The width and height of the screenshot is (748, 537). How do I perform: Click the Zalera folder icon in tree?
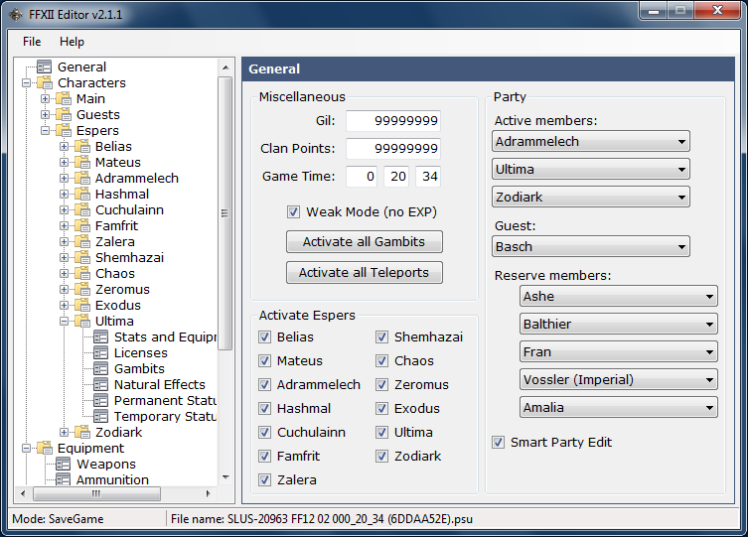(82, 241)
